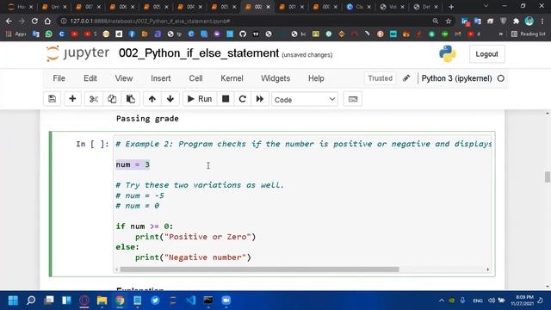Reload the page in browser
This screenshot has width=551, height=310.
coord(34,21)
